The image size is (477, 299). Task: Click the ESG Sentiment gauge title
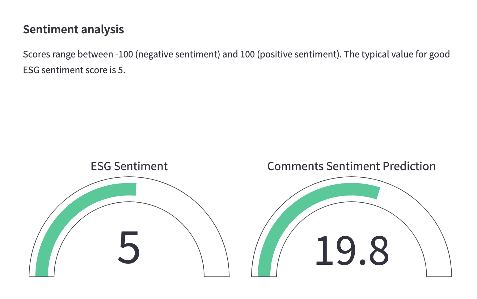129,166
